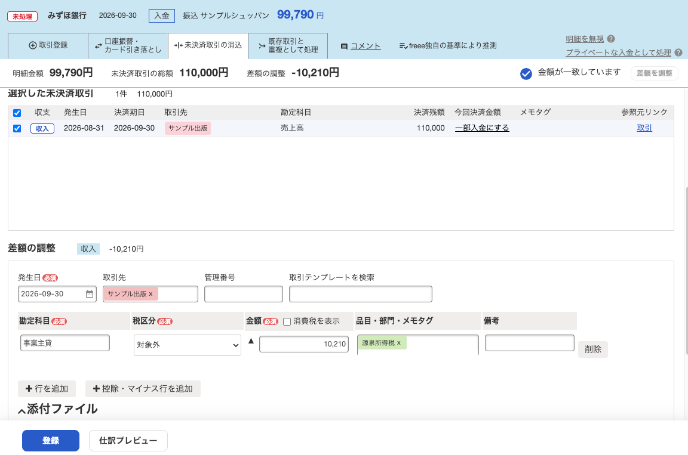Click the 発生日 column header in table

click(x=75, y=113)
